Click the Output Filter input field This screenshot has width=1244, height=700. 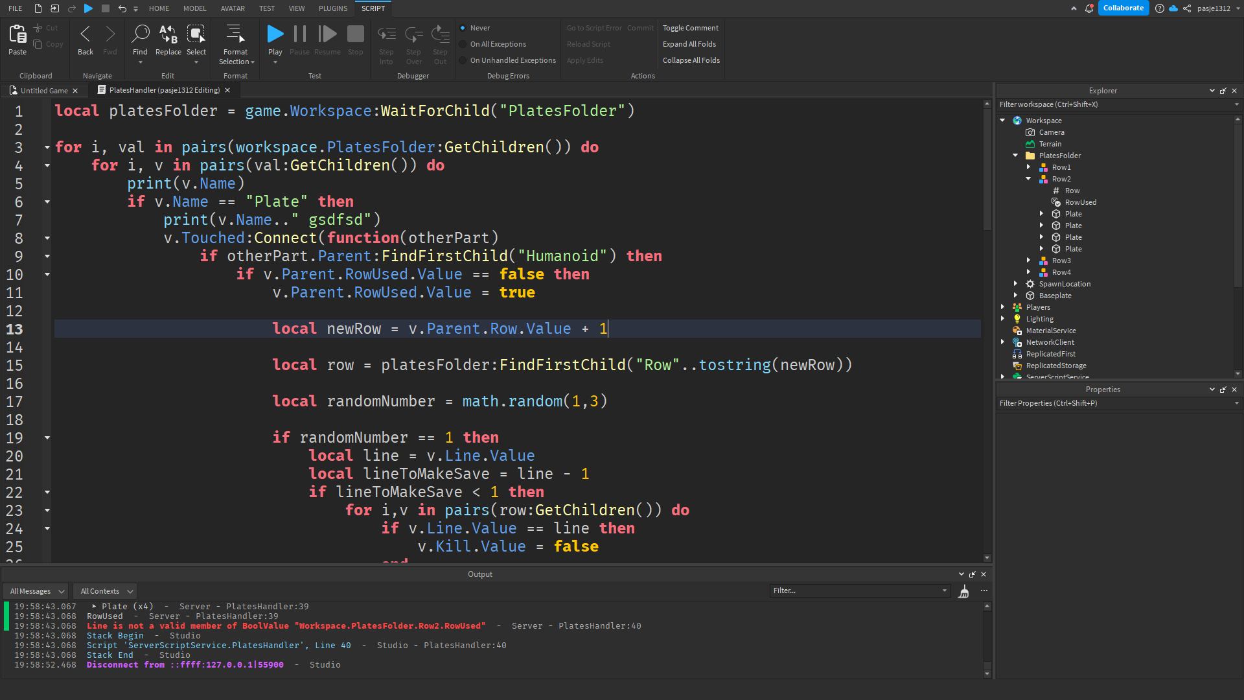tap(860, 590)
